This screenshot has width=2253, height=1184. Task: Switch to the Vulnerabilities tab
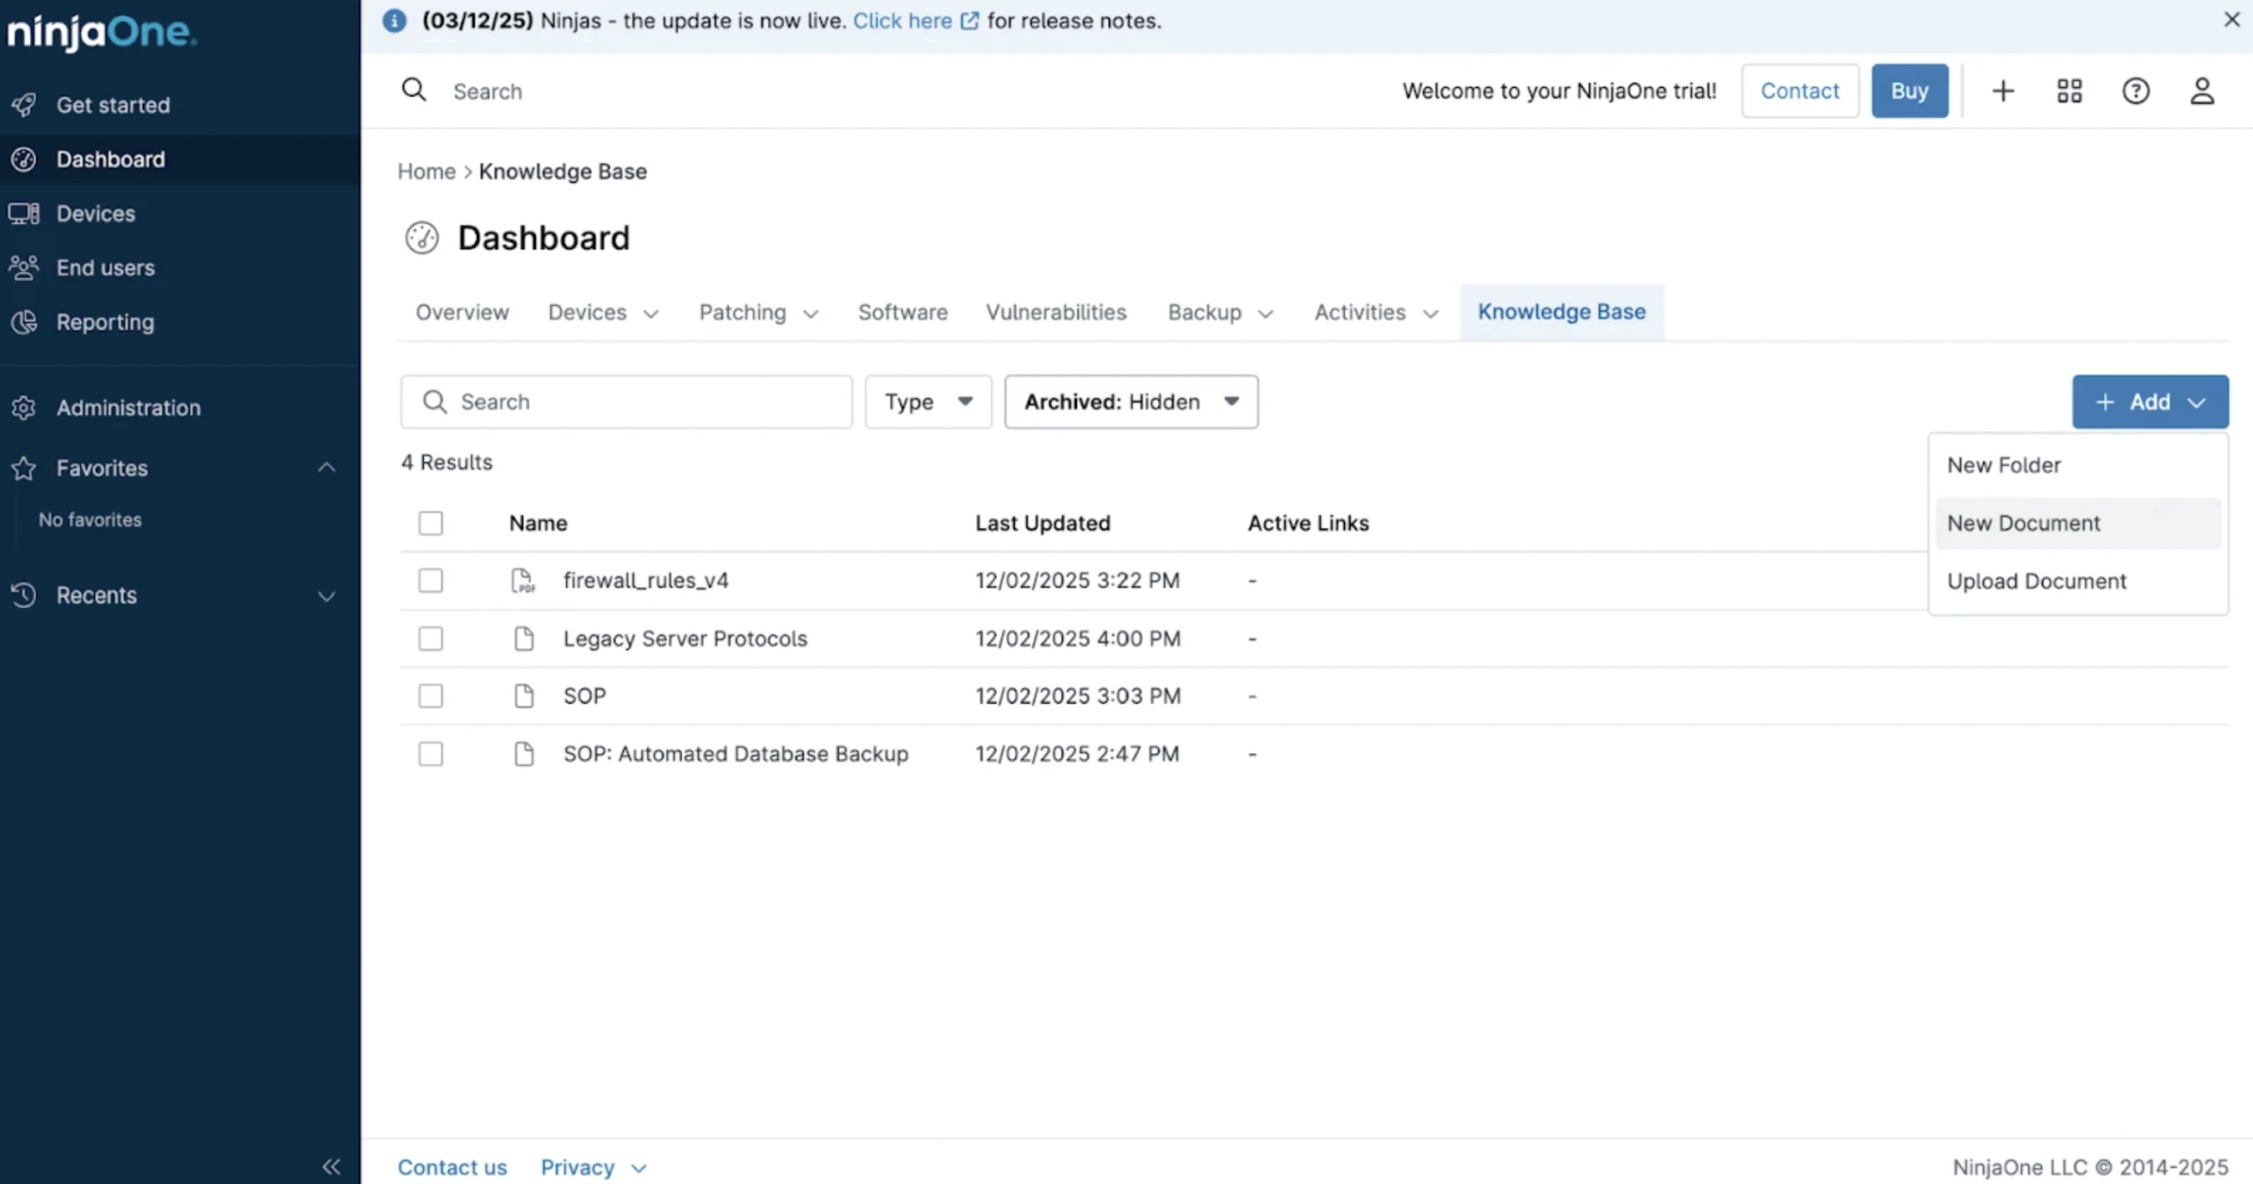point(1056,312)
